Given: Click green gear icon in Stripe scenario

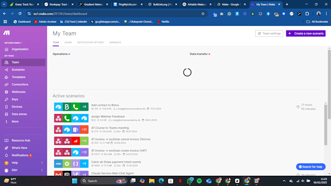Looking at the screenshot, I should 67,164.
